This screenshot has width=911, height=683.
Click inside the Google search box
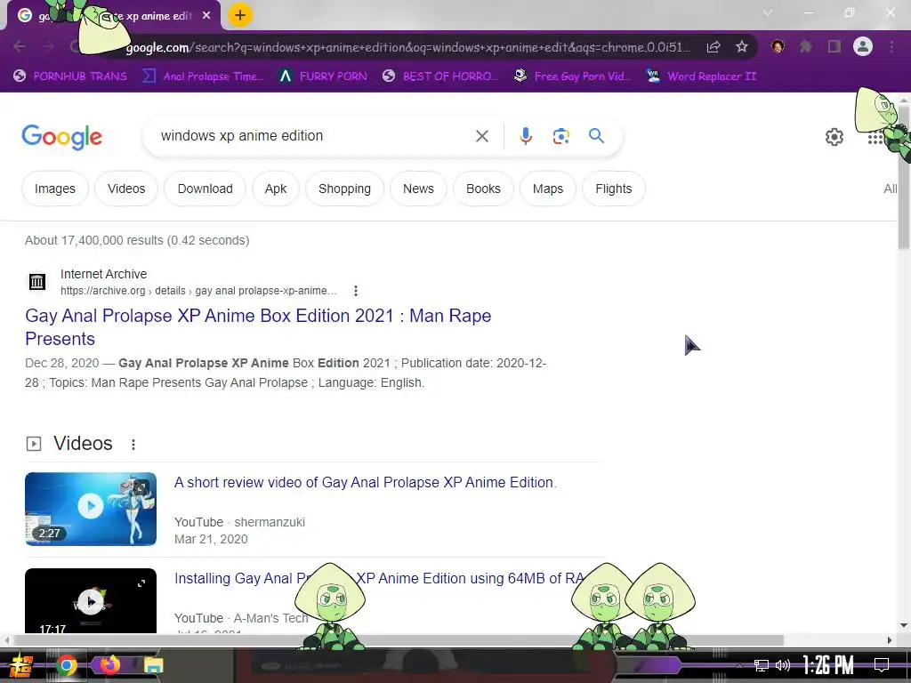pos(314,136)
